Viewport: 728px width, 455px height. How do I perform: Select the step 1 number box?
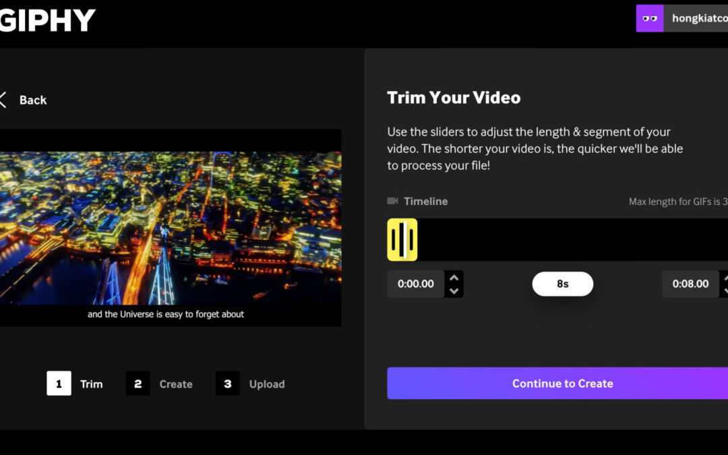[x=59, y=384]
